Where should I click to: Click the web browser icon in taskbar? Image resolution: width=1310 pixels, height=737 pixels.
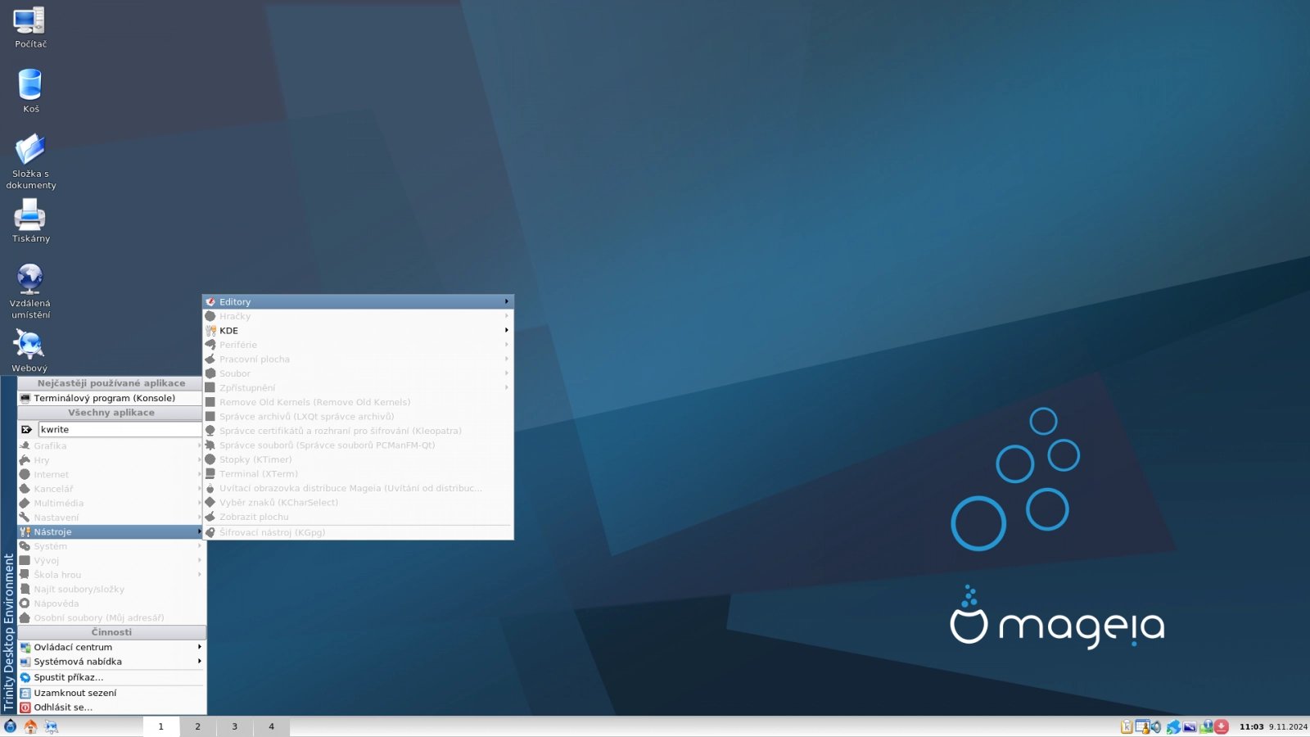coord(51,726)
